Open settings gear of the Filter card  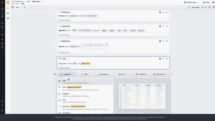click(160, 59)
